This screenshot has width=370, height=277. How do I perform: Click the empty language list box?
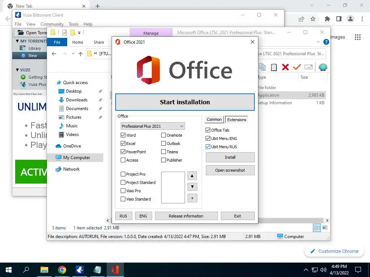pyautogui.click(x=173, y=188)
